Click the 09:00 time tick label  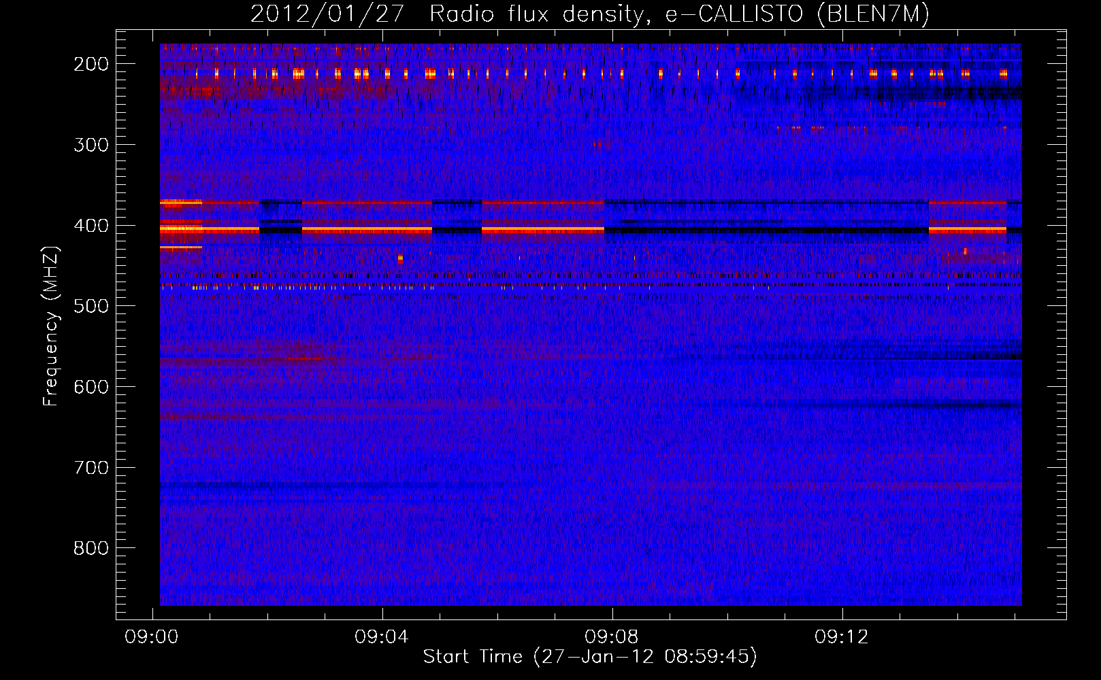(x=152, y=637)
